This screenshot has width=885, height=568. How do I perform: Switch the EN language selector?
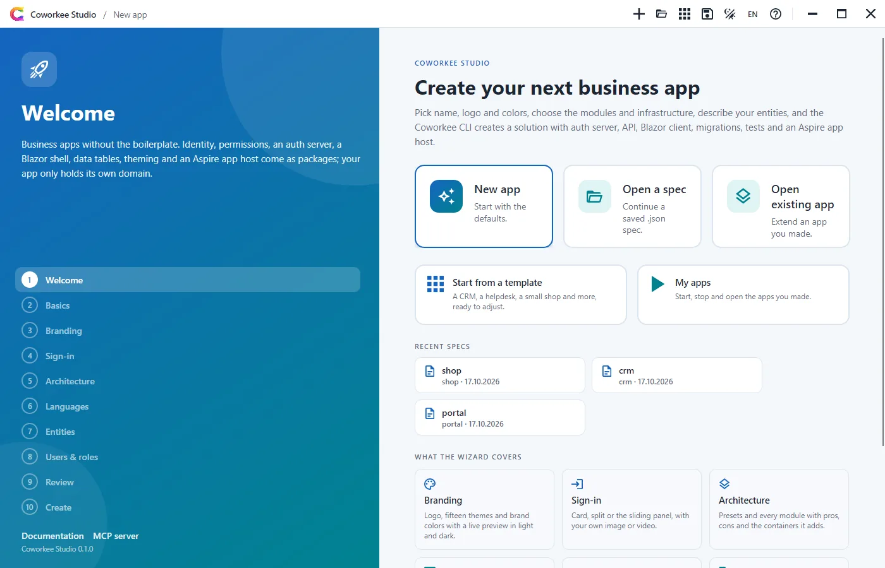click(753, 14)
